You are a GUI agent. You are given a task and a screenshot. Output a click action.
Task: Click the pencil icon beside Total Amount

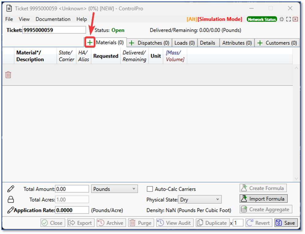coord(11,189)
